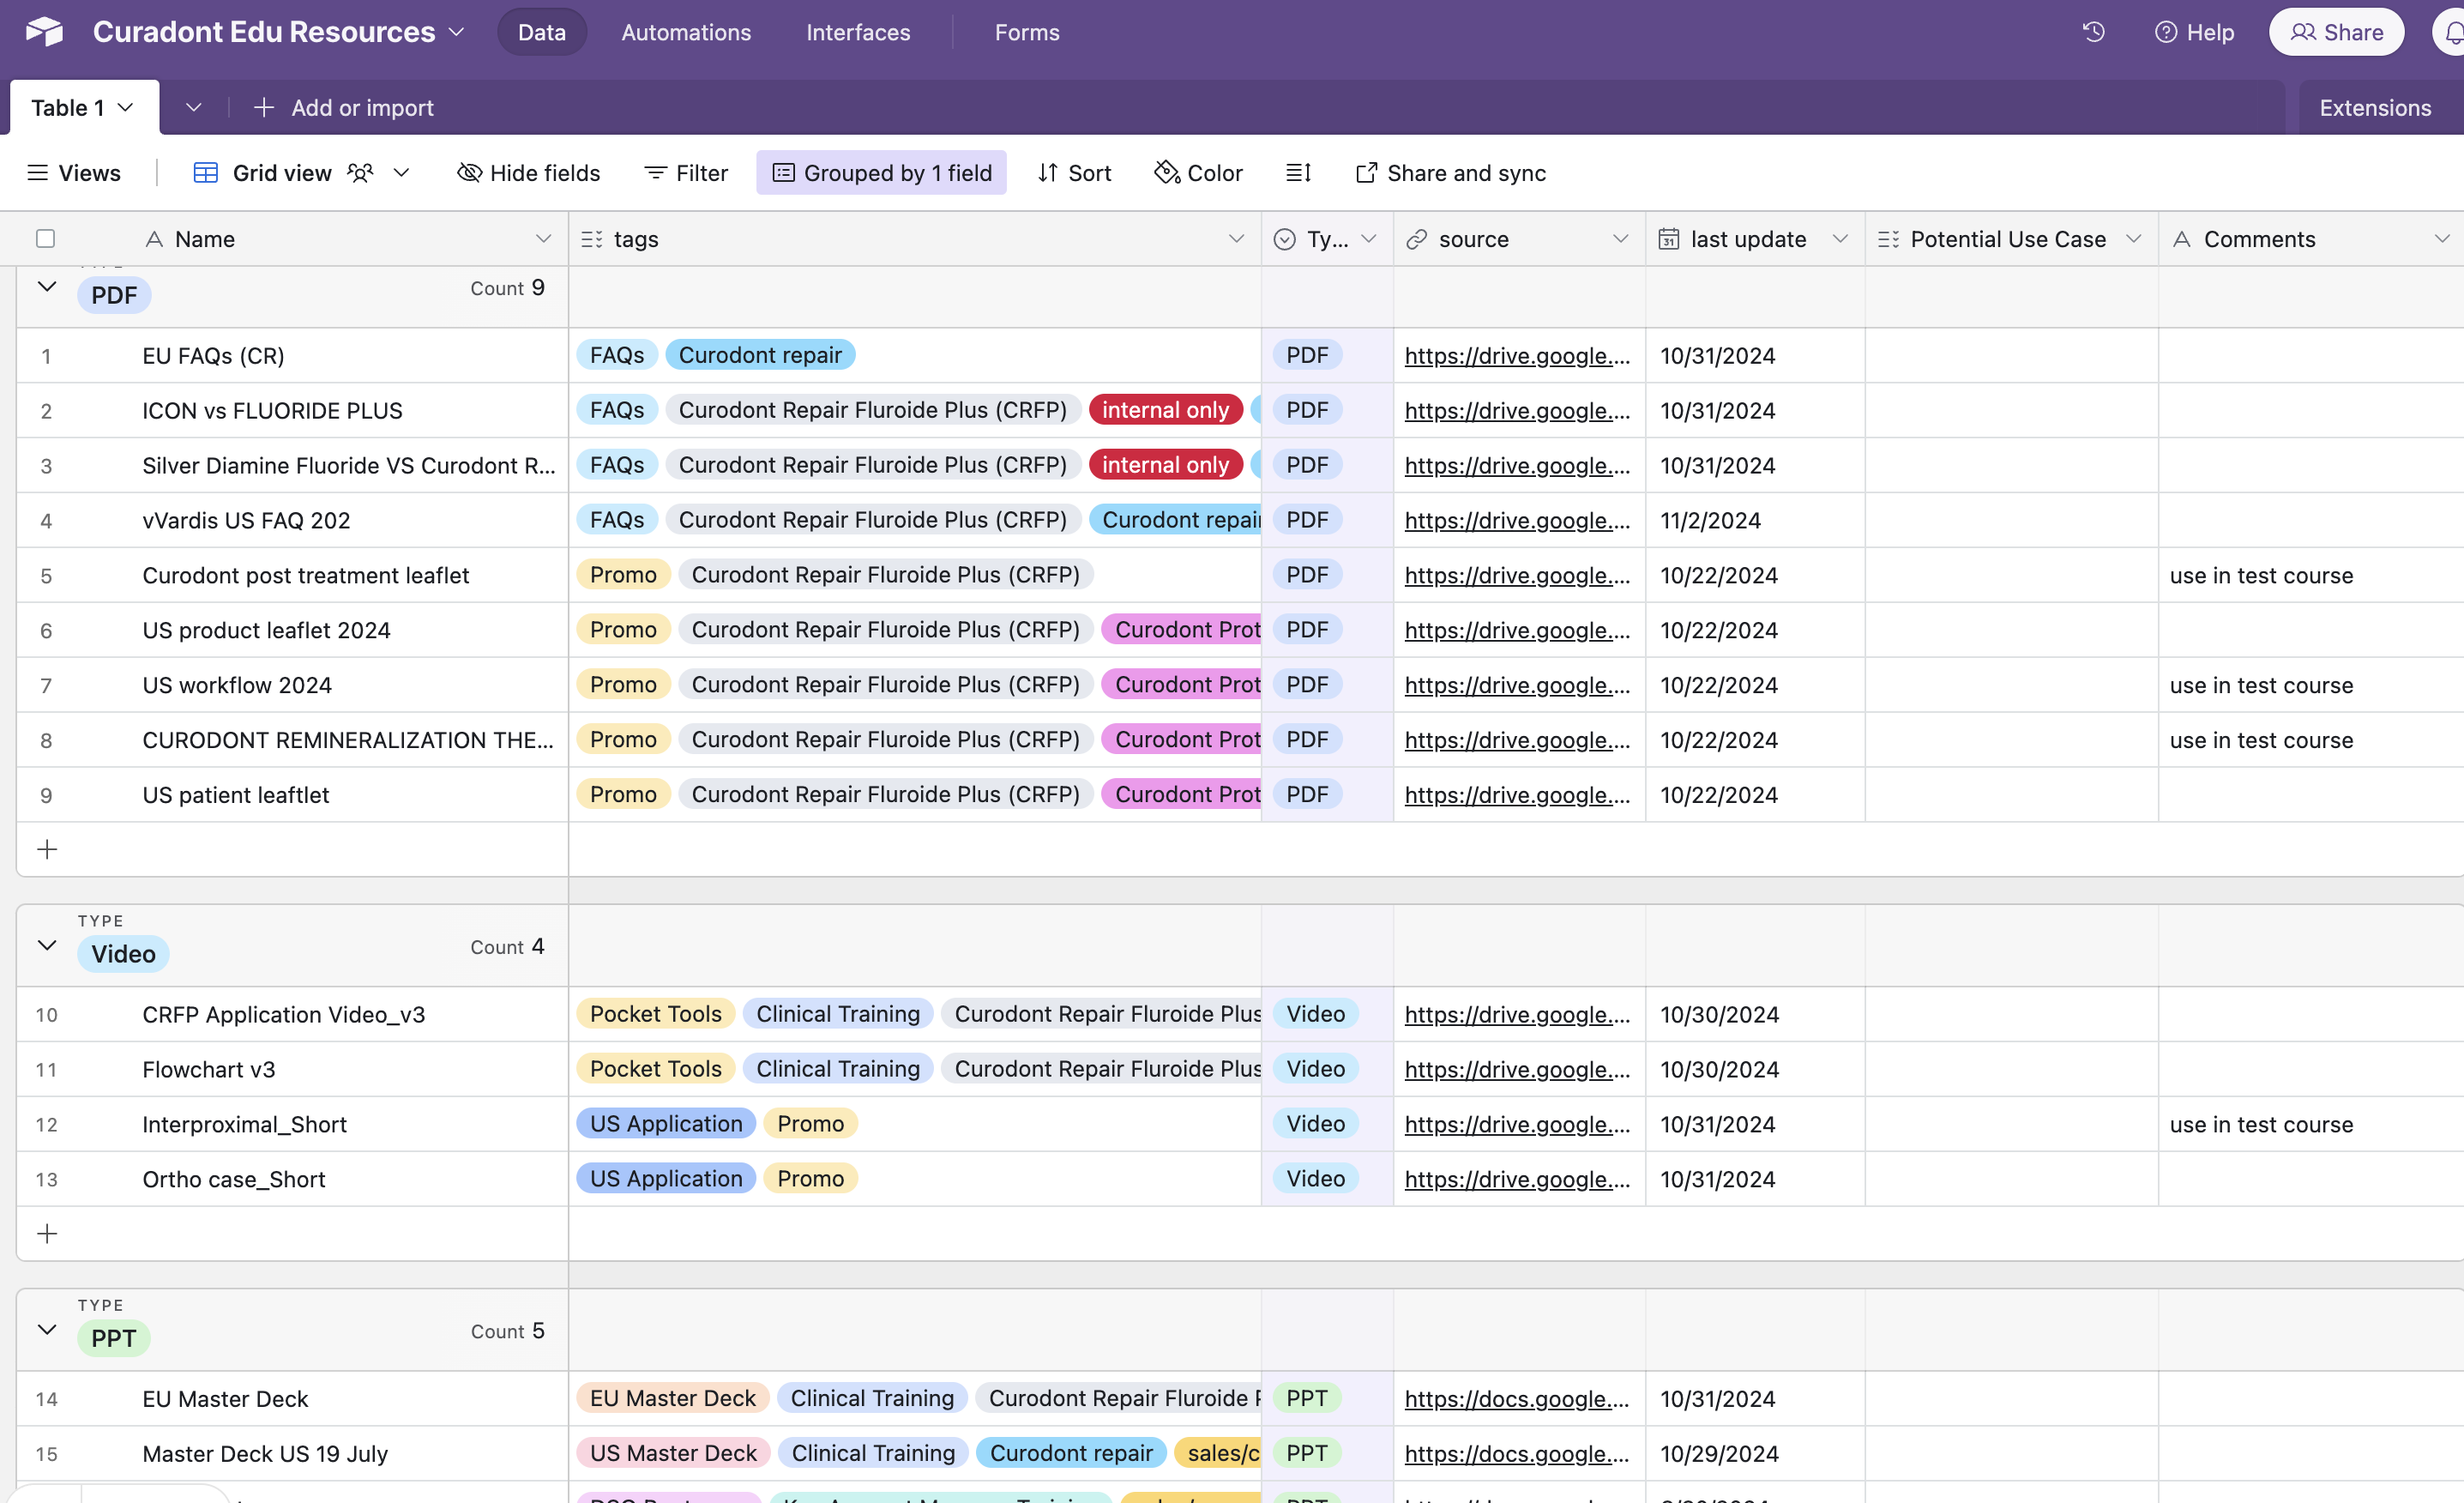Screen dimensions: 2464x1503
Task: Collapse the PDF group
Action: (46, 287)
